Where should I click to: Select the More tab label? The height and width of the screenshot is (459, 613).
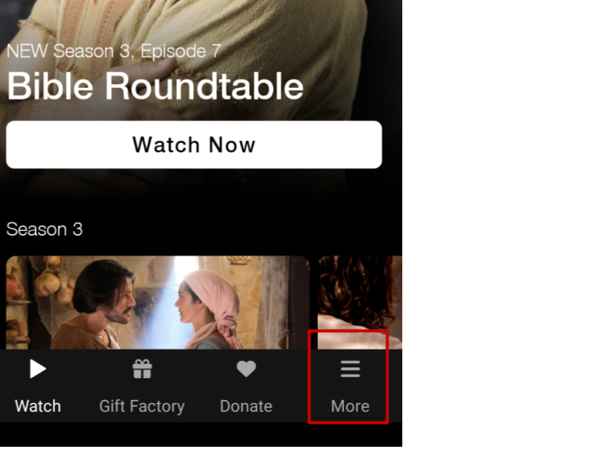pyautogui.click(x=350, y=406)
